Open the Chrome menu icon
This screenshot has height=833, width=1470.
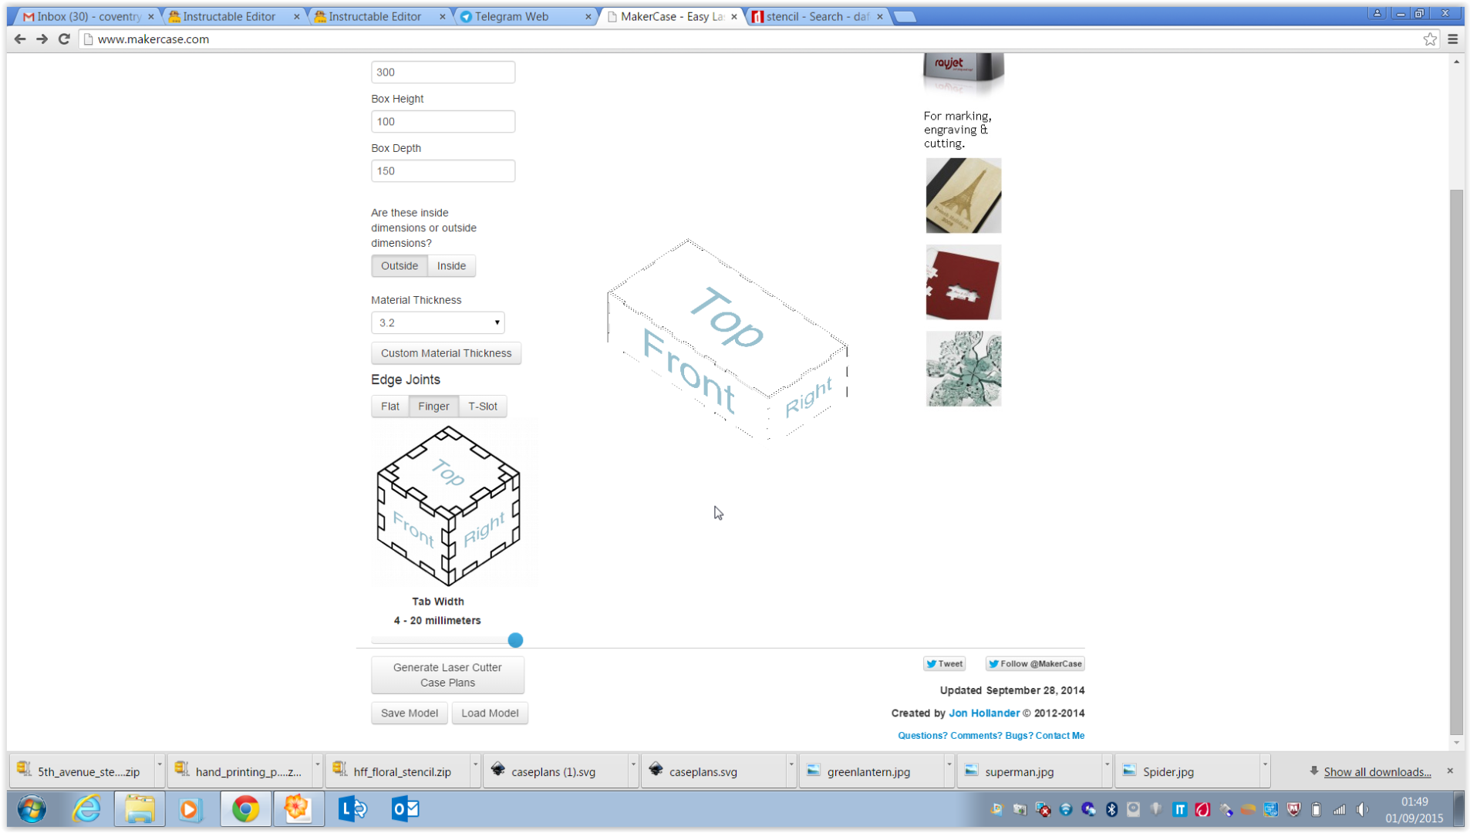[x=1453, y=39]
